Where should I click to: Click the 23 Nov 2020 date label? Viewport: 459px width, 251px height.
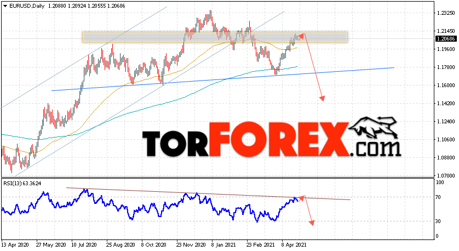[191, 244]
